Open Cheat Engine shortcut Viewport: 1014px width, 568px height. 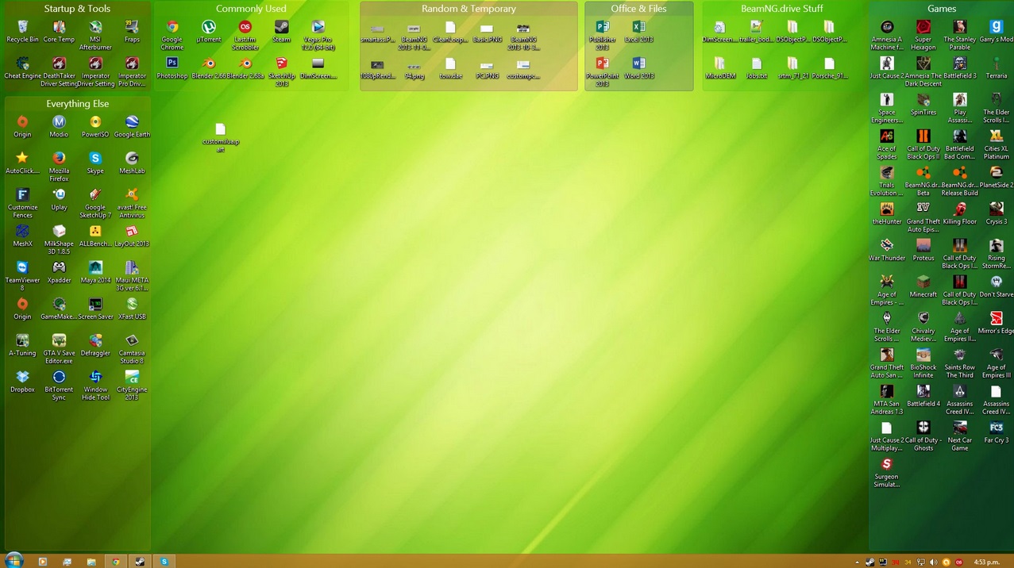(22, 68)
